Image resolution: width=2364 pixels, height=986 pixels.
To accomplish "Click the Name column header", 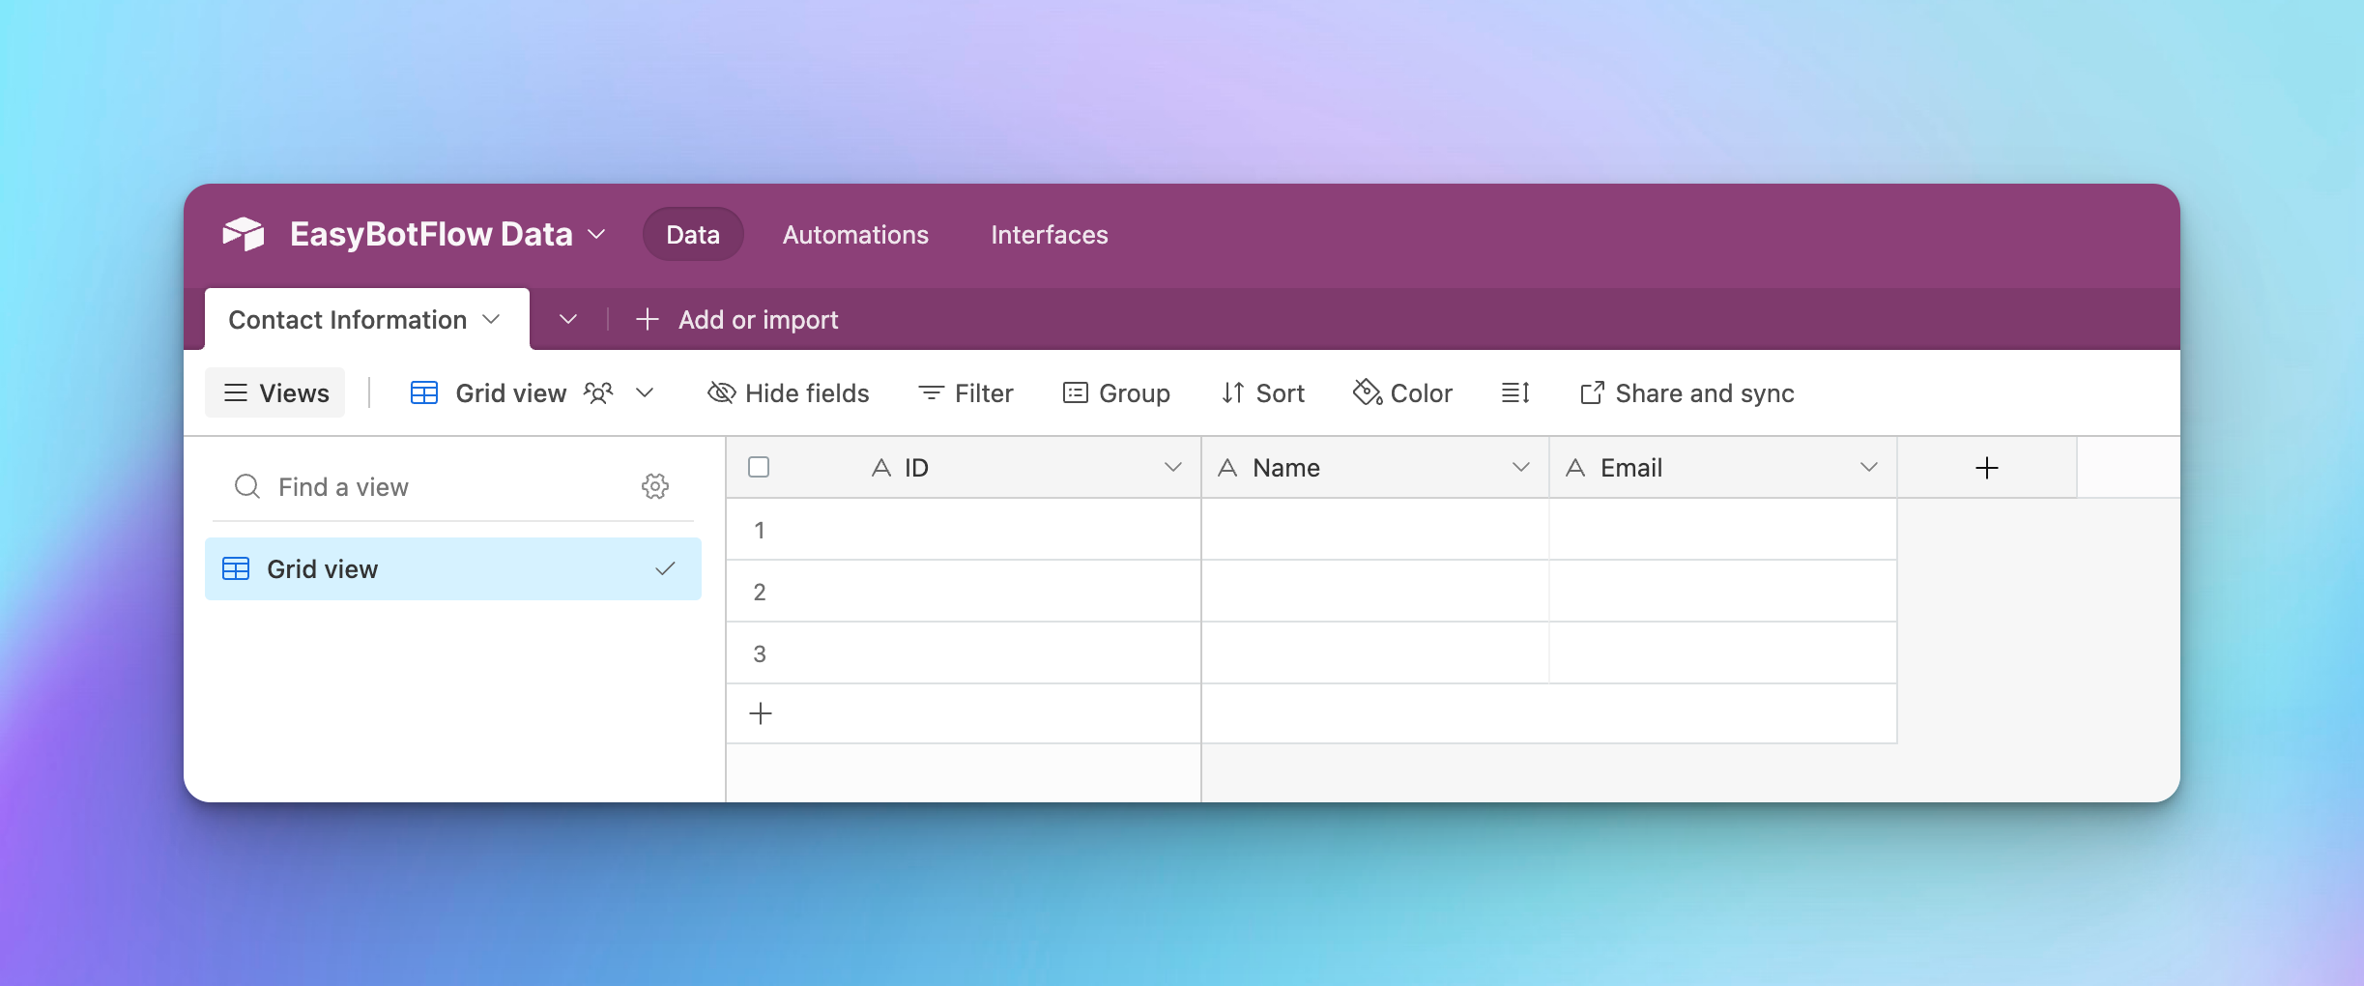I will coord(1375,468).
